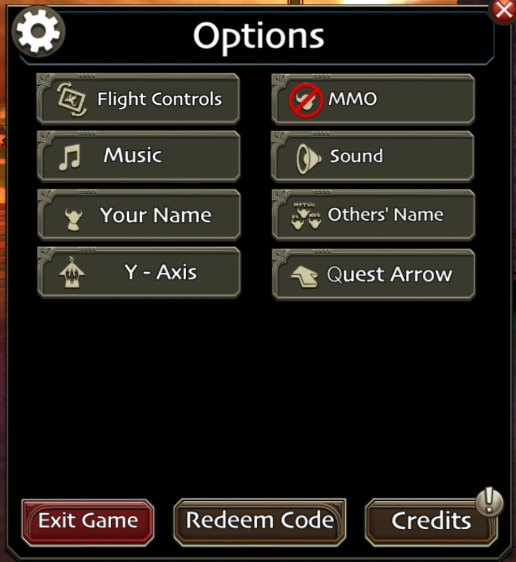Invert the Y - Axis setting
Image resolution: width=516 pixels, height=562 pixels.
tap(139, 273)
